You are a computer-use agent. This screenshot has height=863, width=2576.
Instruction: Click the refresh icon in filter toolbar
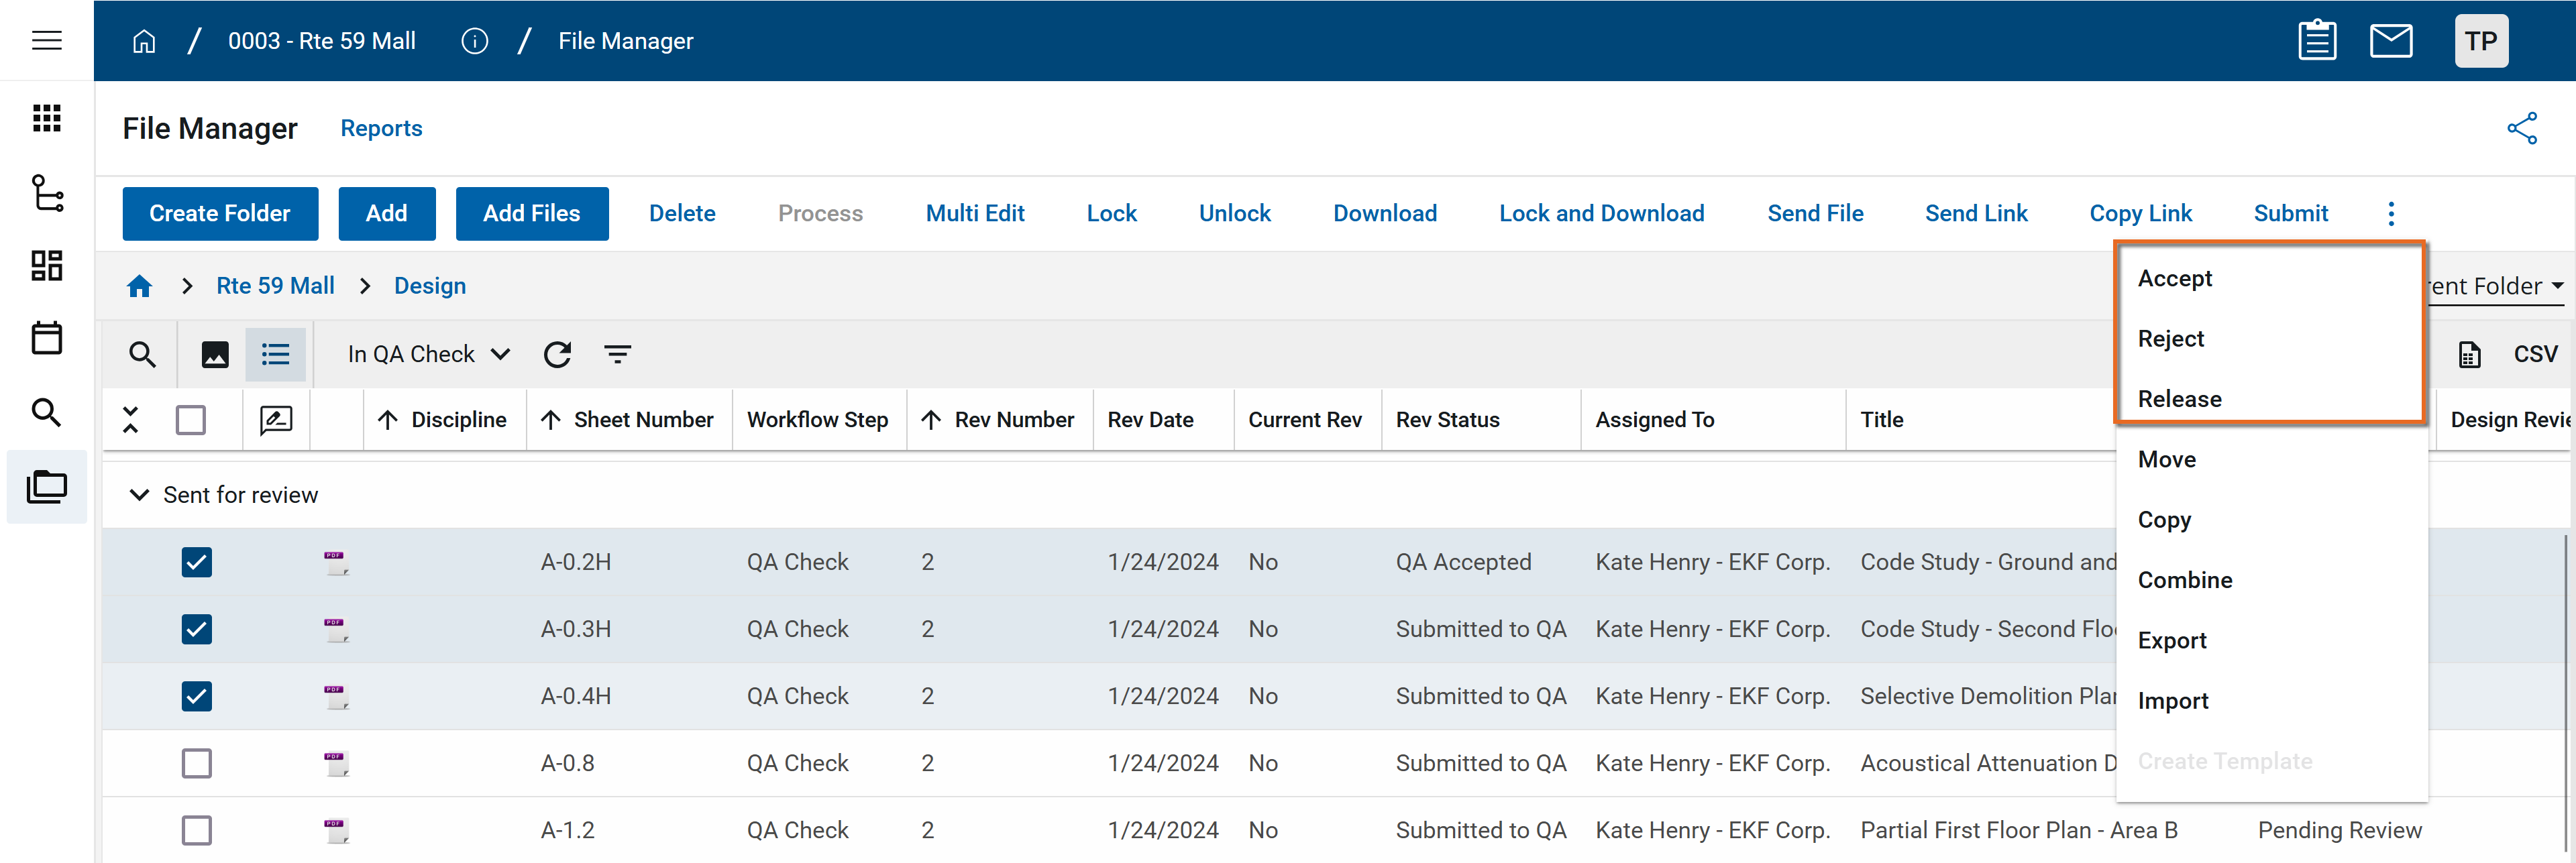[x=557, y=354]
